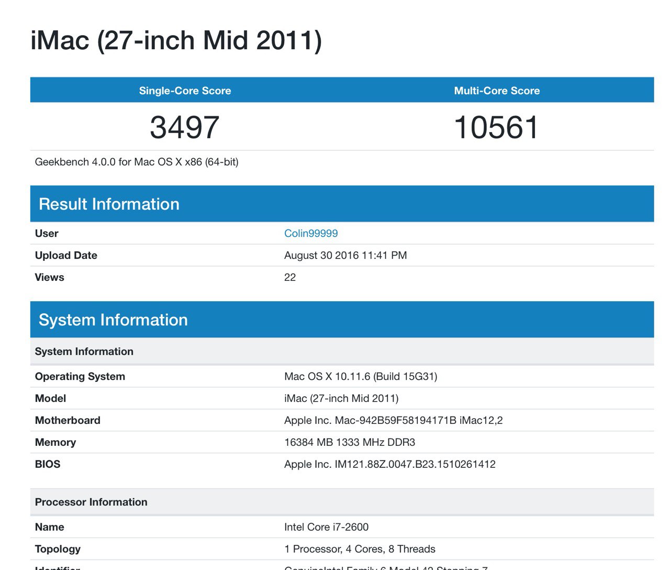670x570 pixels.
Task: Click the page title iMac (27-inch Mid 2011)
Action: point(176,40)
